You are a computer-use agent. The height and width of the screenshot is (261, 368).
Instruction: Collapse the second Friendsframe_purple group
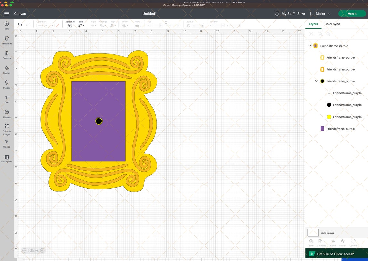pyautogui.click(x=316, y=81)
